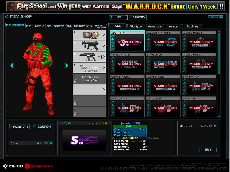The height and width of the screenshot is (172, 230).
Task: Show the ALL items tab
Action: point(118,26)
